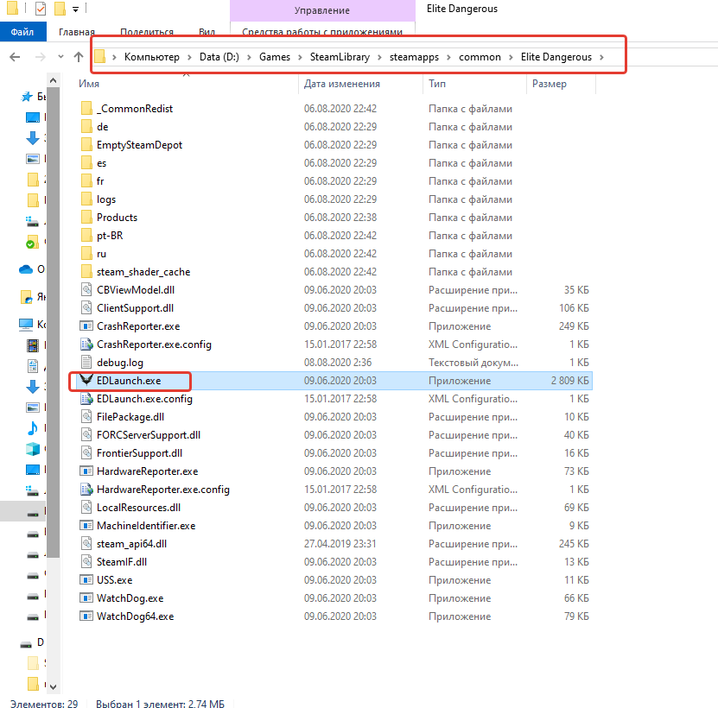Open Средства работы с приложениями tab
This screenshot has height=708, width=718.
(322, 32)
